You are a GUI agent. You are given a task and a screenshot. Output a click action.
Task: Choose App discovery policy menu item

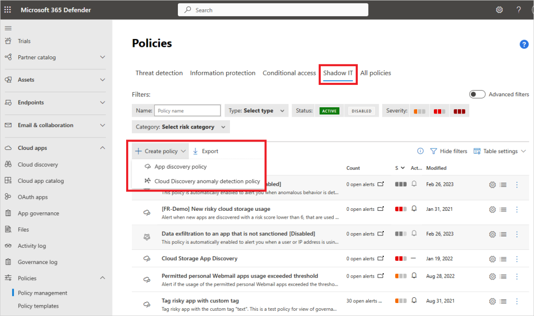(180, 167)
